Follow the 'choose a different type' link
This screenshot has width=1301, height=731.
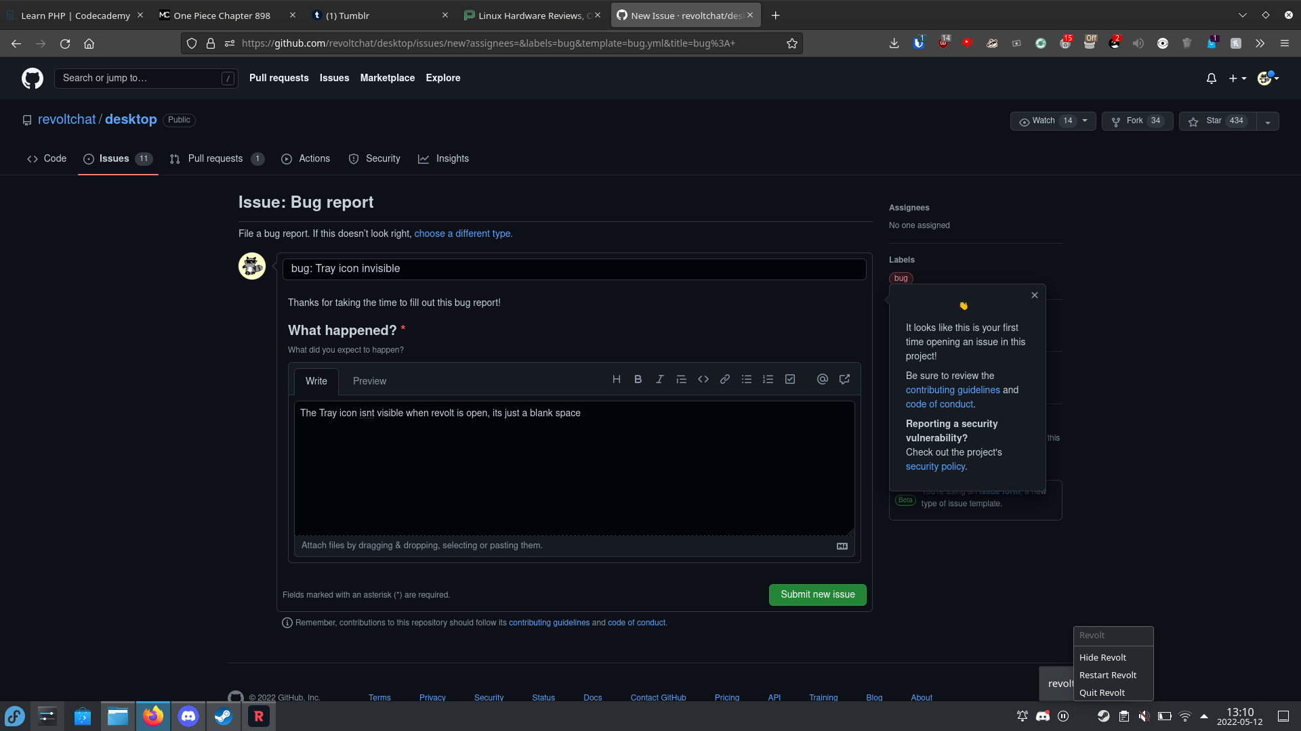pos(463,234)
